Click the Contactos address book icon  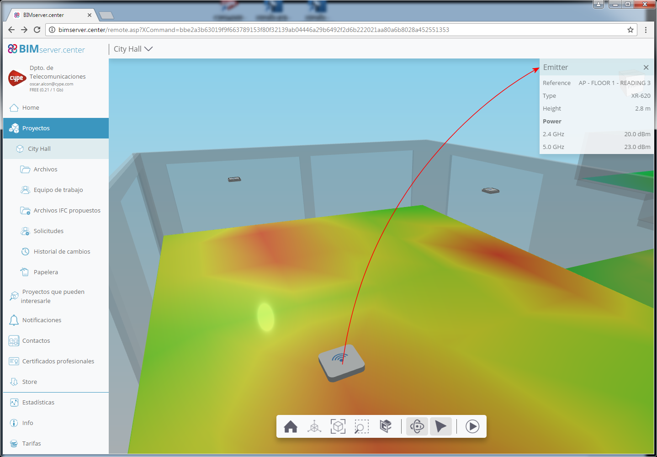point(14,341)
